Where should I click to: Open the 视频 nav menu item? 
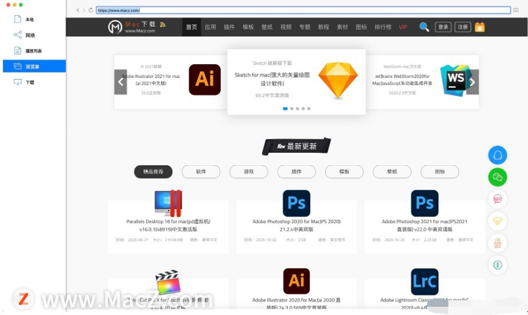pyautogui.click(x=286, y=27)
